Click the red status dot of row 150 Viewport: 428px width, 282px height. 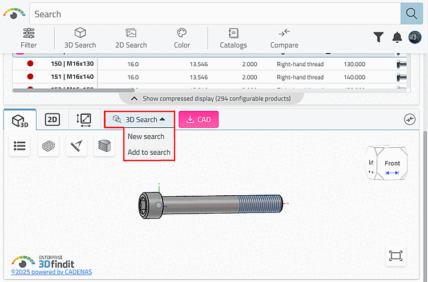[30, 63]
